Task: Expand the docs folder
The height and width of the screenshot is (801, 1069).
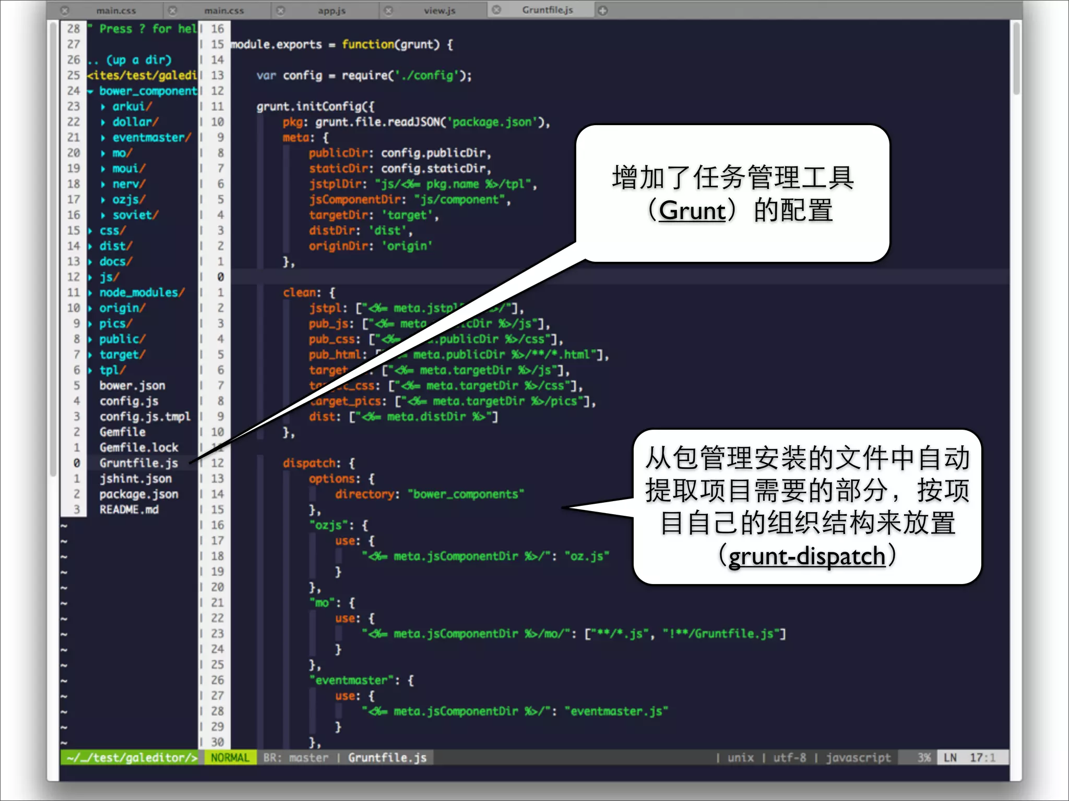Action: click(90, 262)
